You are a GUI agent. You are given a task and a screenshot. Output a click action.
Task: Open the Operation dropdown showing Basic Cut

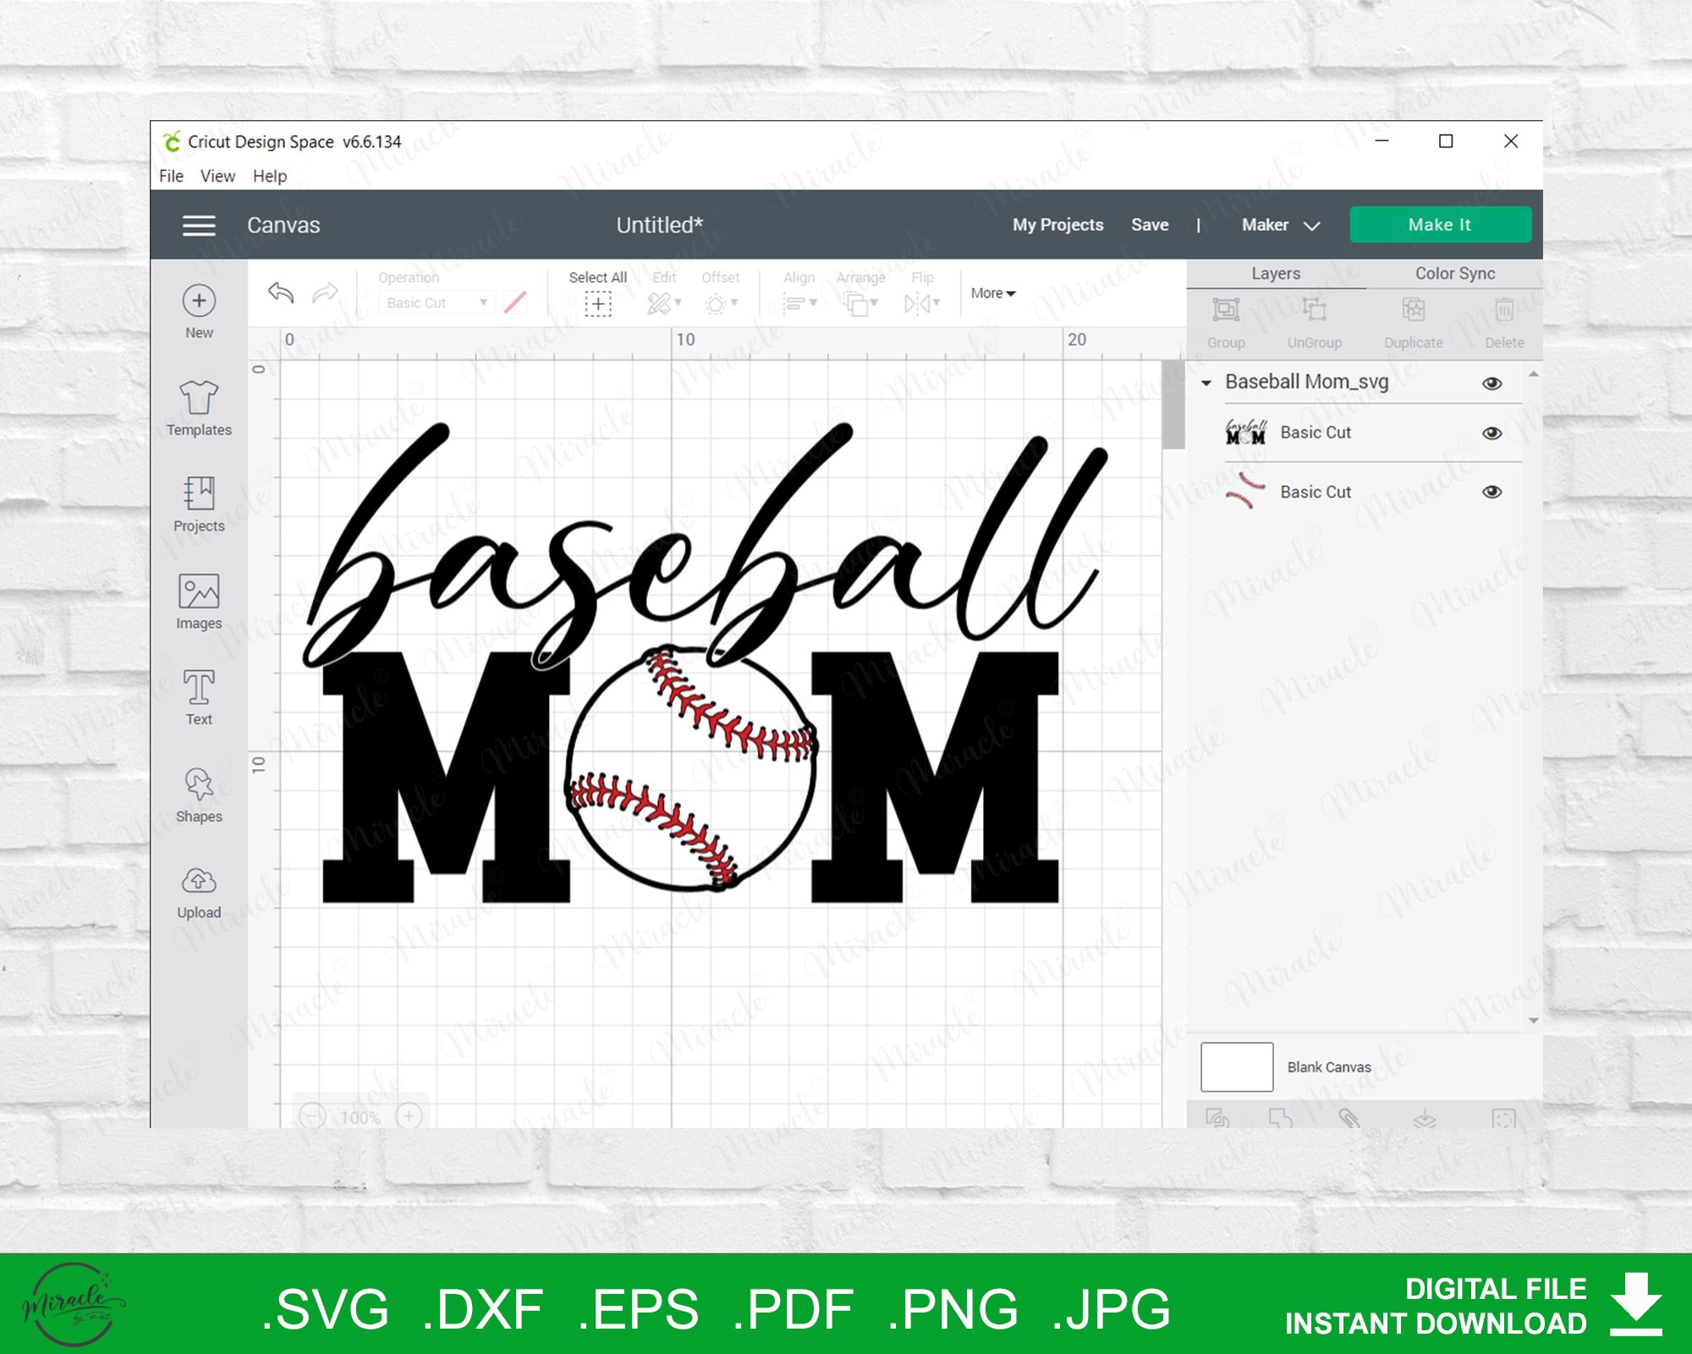(x=436, y=302)
